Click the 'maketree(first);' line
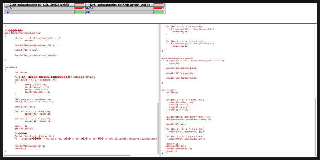 point(176,146)
